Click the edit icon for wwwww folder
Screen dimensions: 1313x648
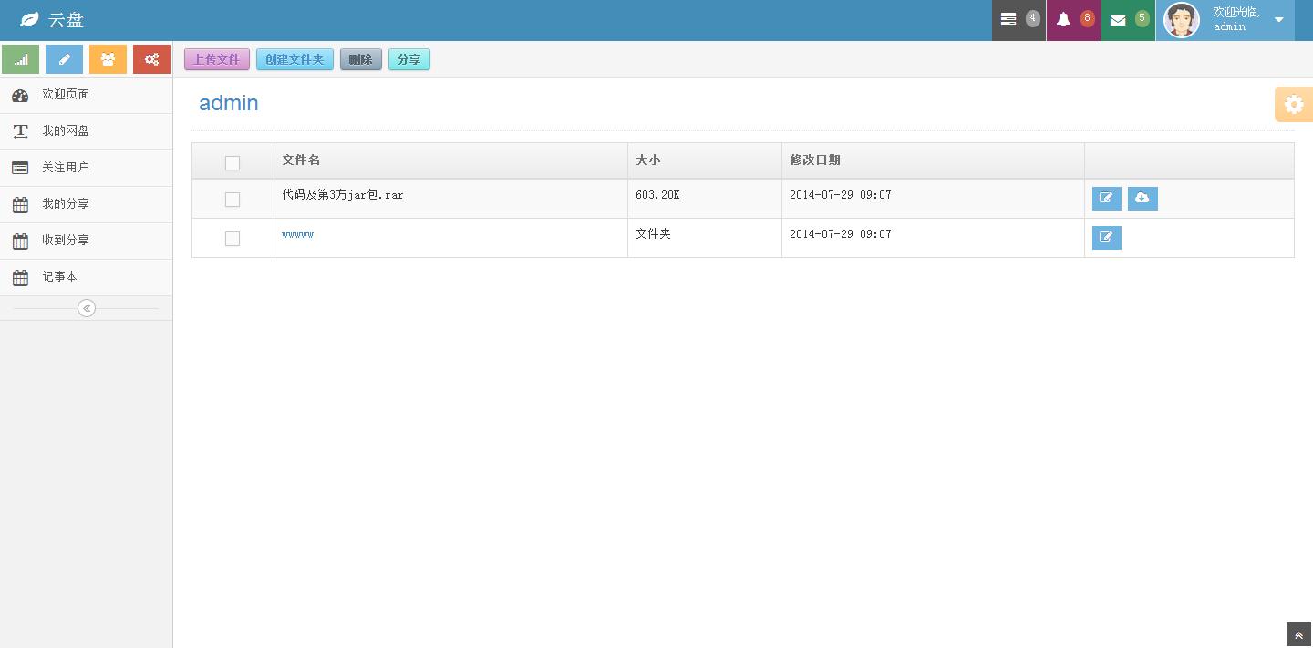(x=1106, y=238)
